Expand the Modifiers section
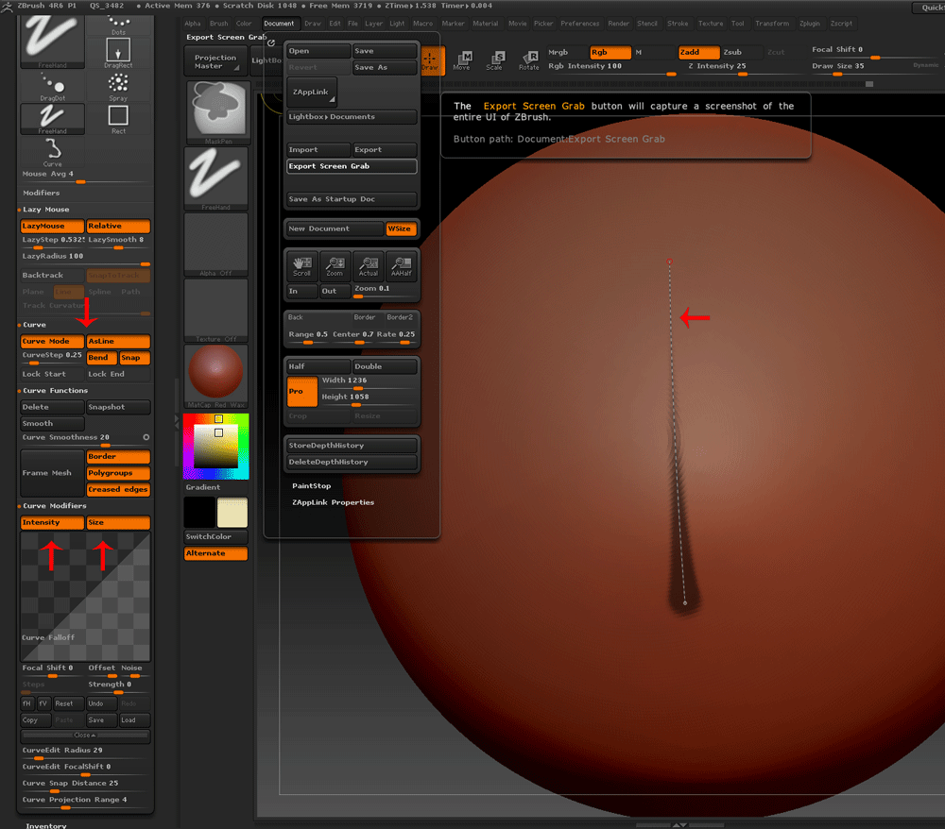 pyautogui.click(x=41, y=194)
